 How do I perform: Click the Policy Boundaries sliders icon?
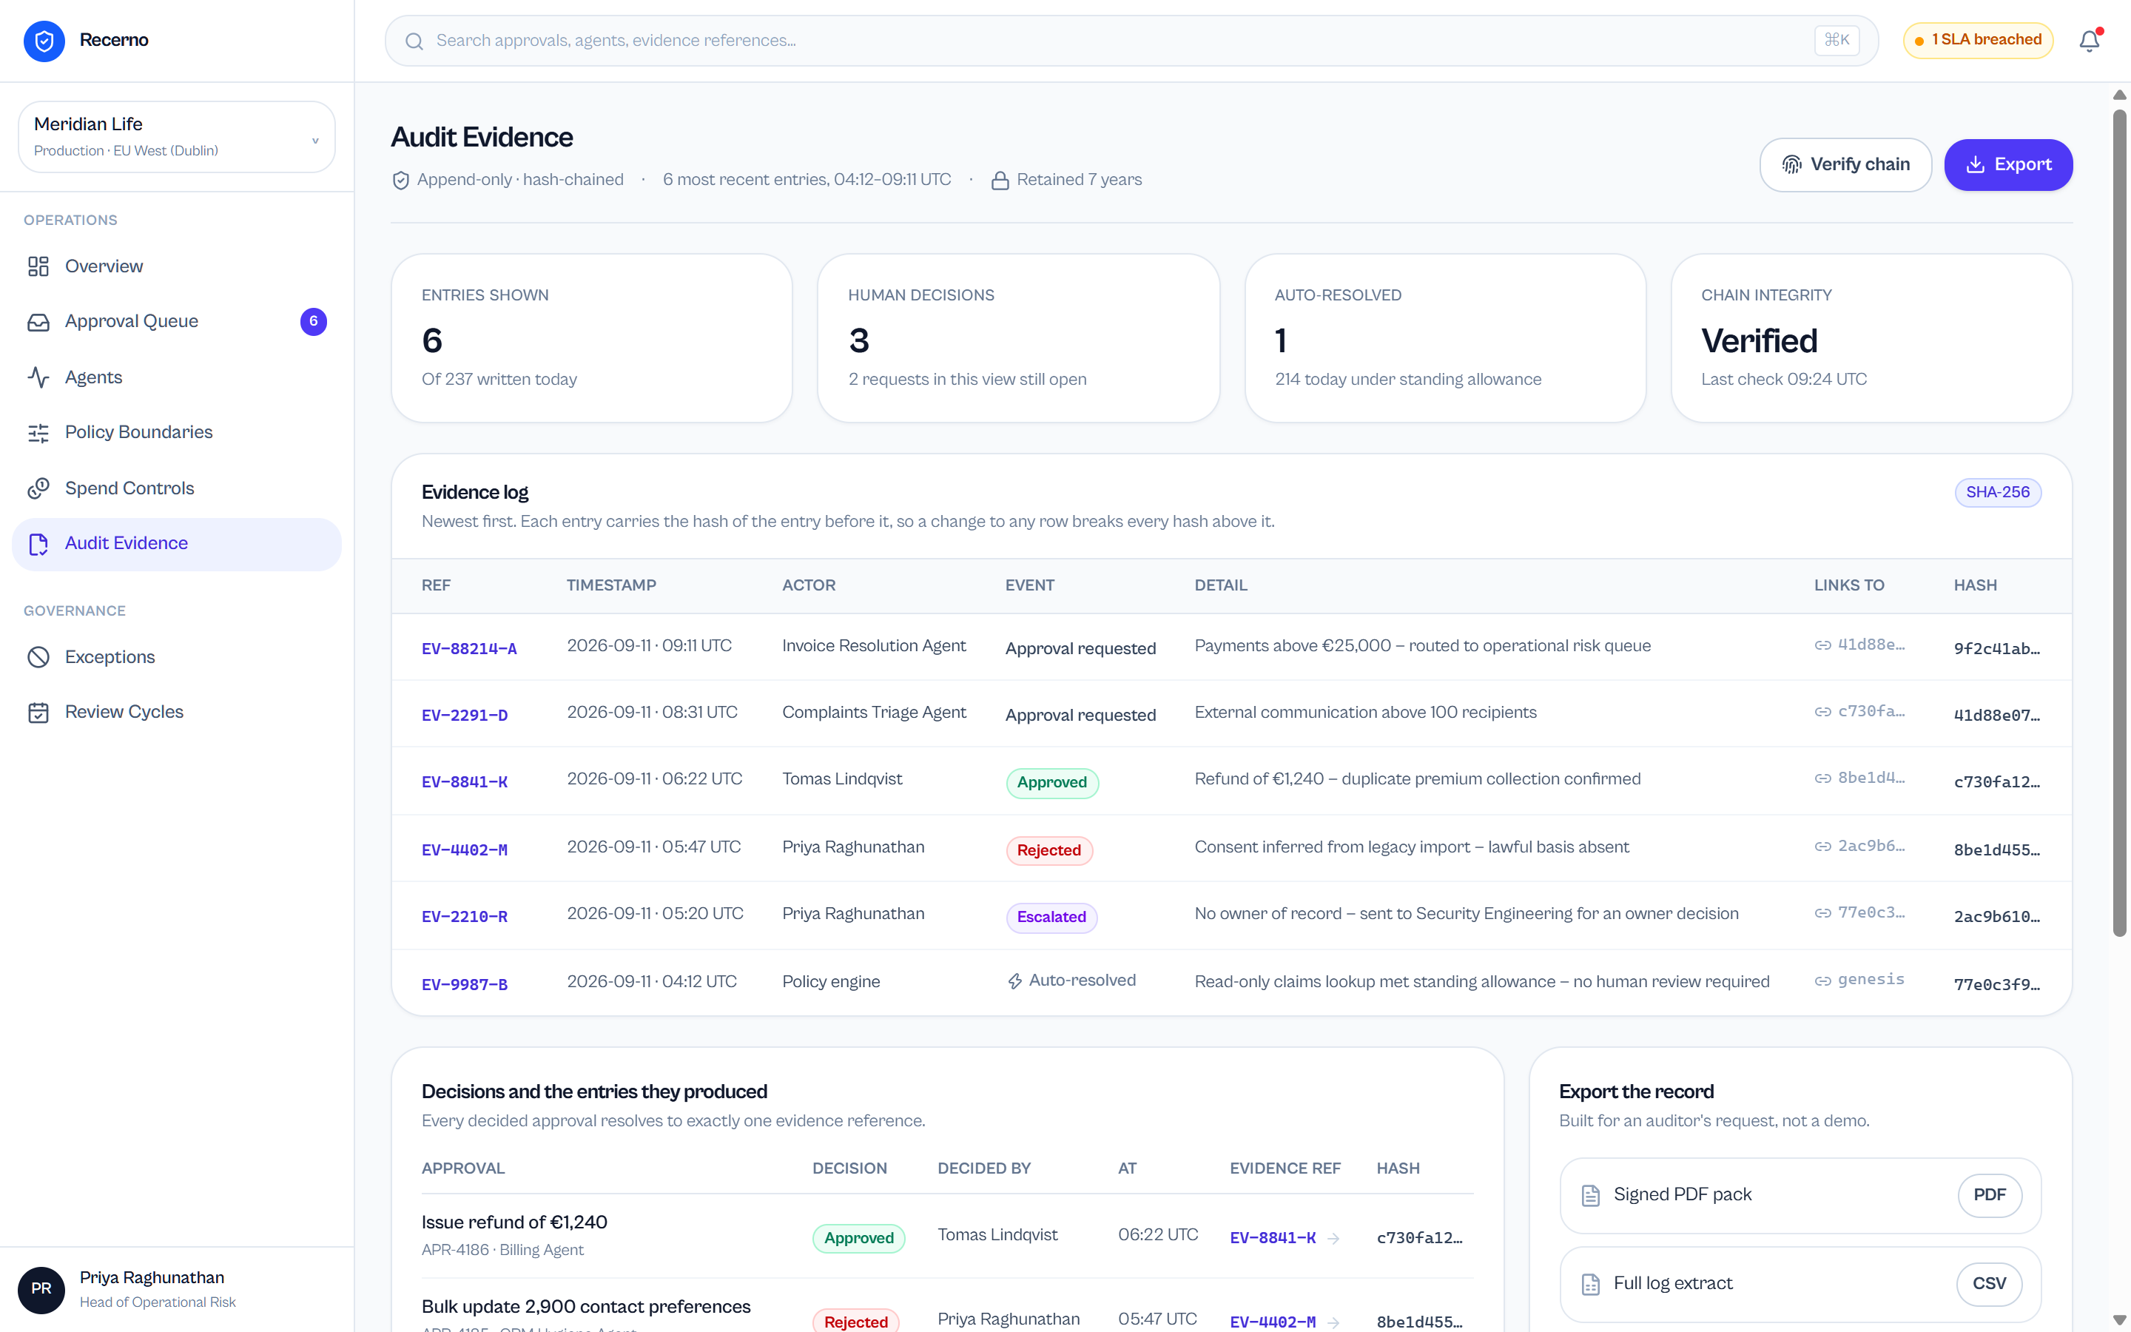38,433
